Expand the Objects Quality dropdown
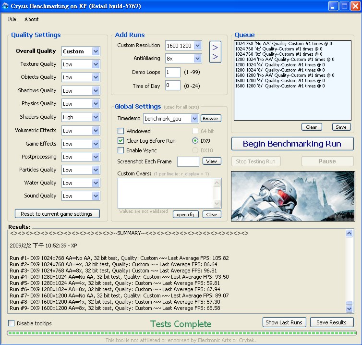 click(96, 77)
